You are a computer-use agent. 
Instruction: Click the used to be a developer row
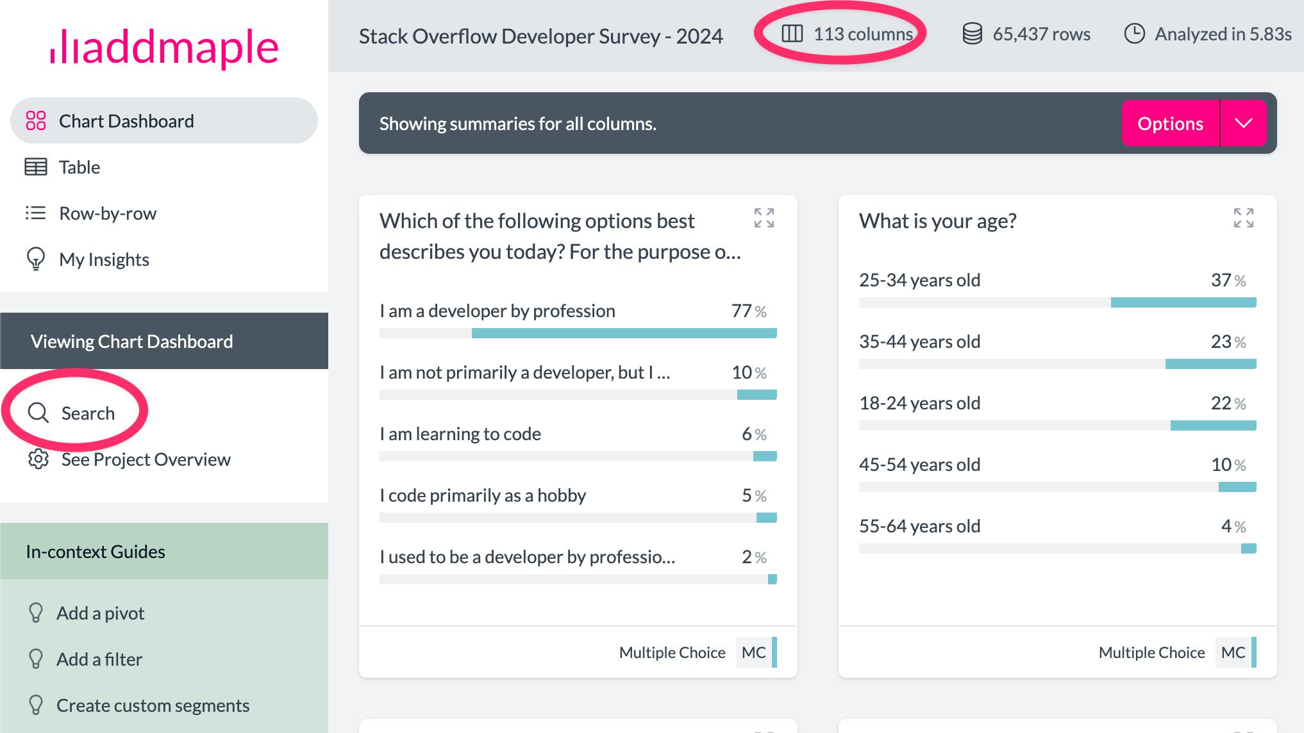pos(578,566)
